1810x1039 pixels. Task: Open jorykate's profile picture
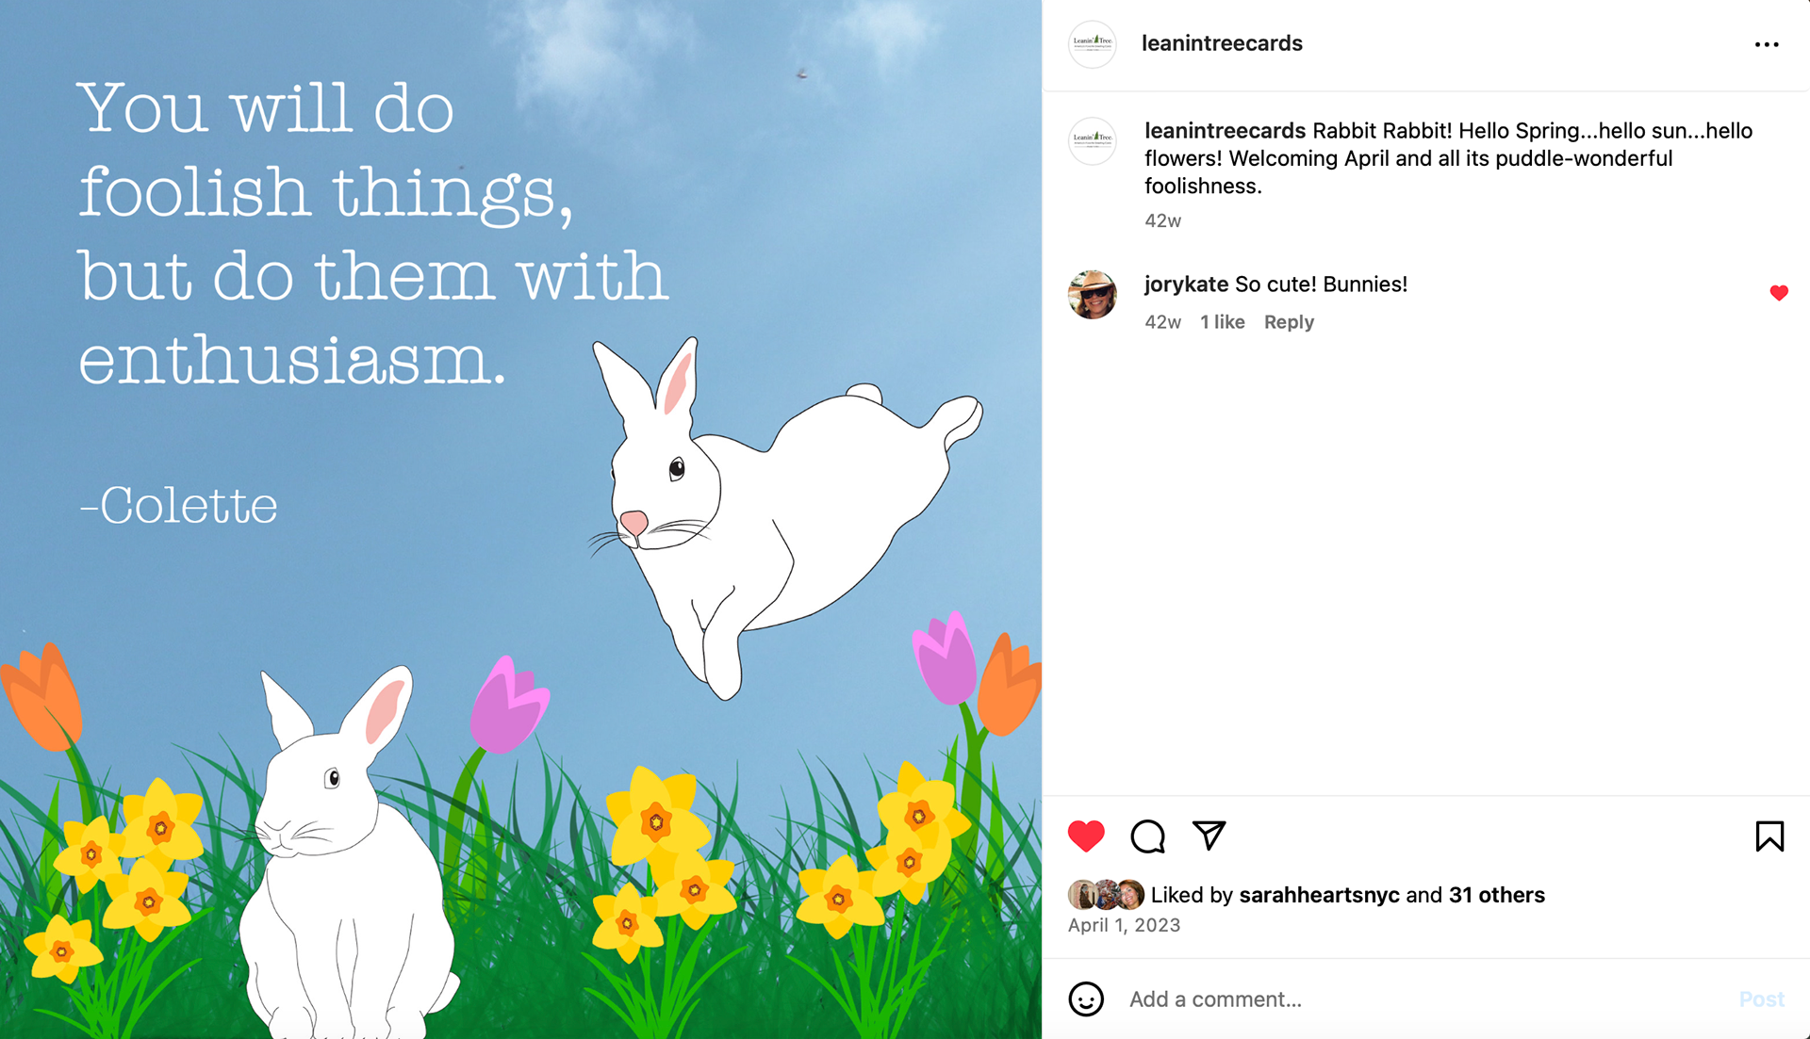[1093, 295]
